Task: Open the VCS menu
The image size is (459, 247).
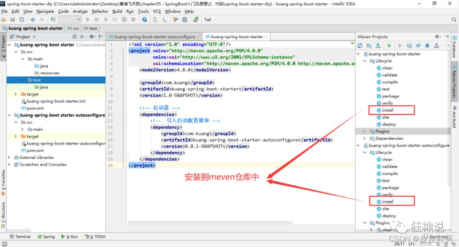Action: (157, 11)
